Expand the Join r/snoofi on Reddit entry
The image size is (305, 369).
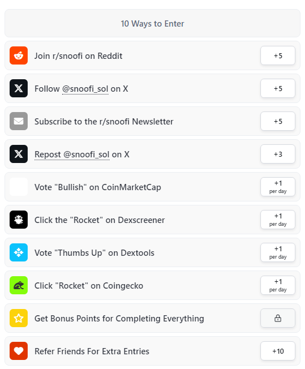click(152, 55)
